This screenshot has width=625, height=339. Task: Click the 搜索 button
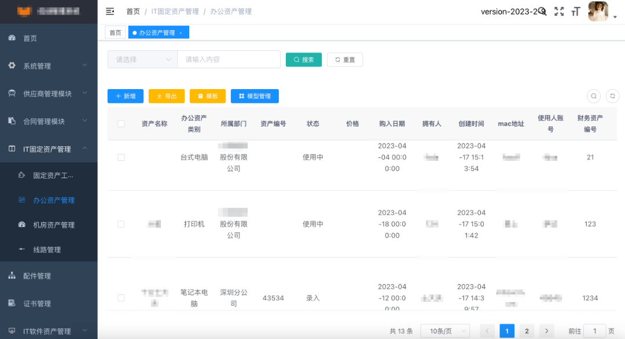pos(303,59)
